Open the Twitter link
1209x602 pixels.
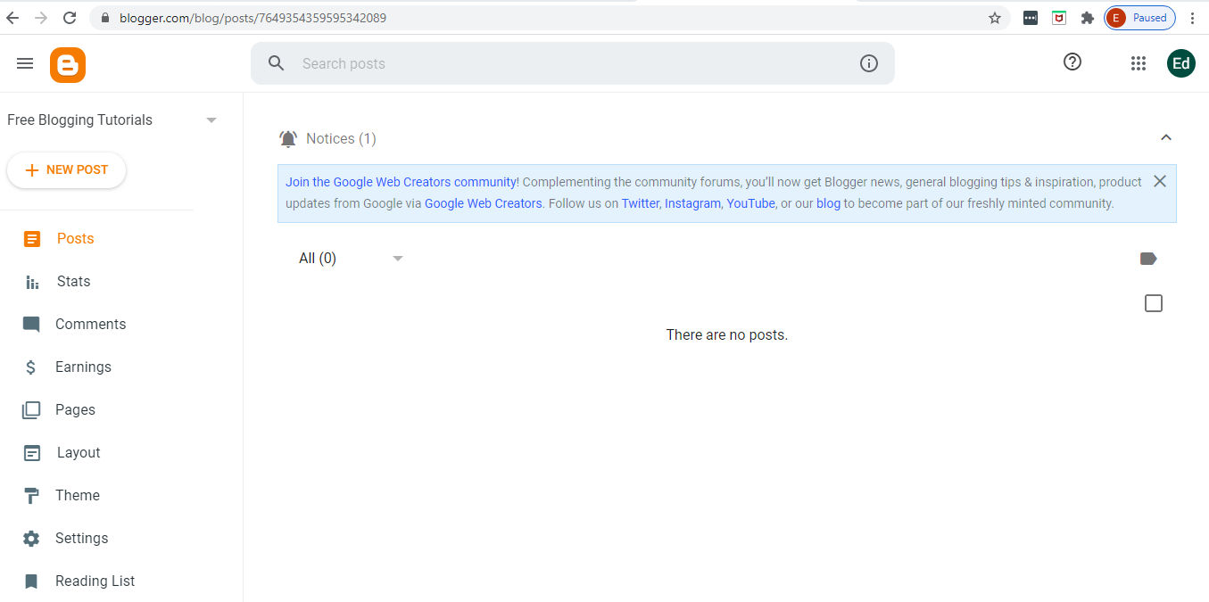641,203
